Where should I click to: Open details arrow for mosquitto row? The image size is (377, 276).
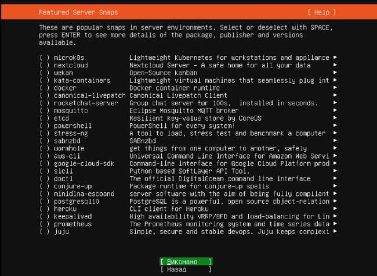pyautogui.click(x=336, y=110)
